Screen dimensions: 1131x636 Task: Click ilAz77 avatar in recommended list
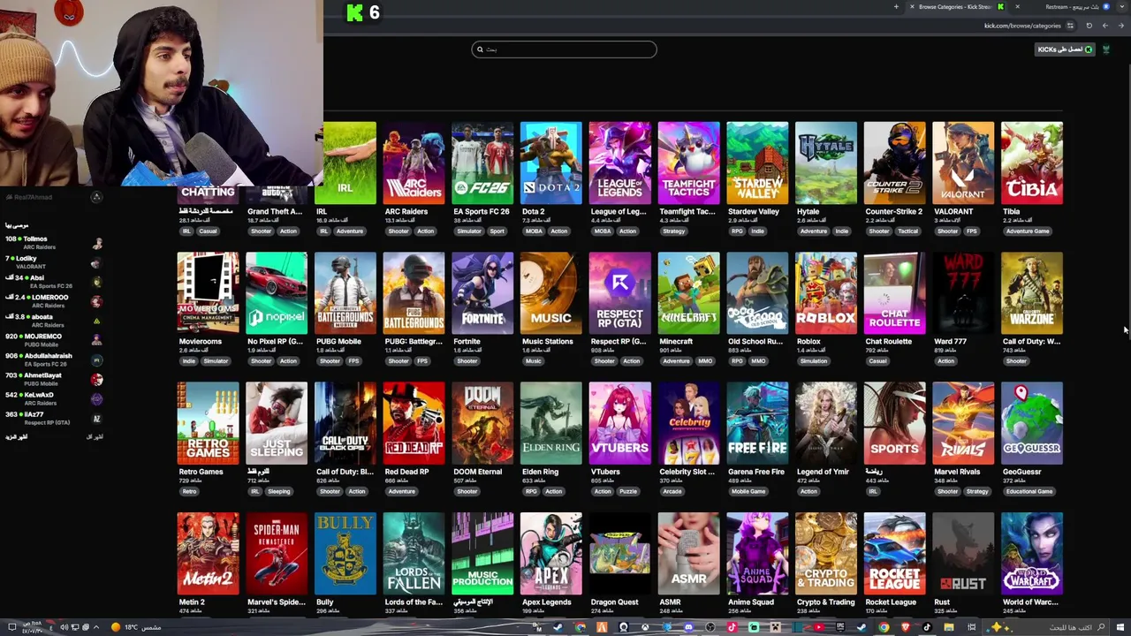coord(97,418)
